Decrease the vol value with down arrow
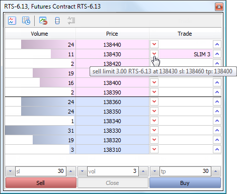 point(83,171)
